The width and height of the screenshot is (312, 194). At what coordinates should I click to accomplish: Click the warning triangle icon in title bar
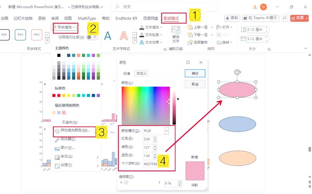(x=255, y=7)
